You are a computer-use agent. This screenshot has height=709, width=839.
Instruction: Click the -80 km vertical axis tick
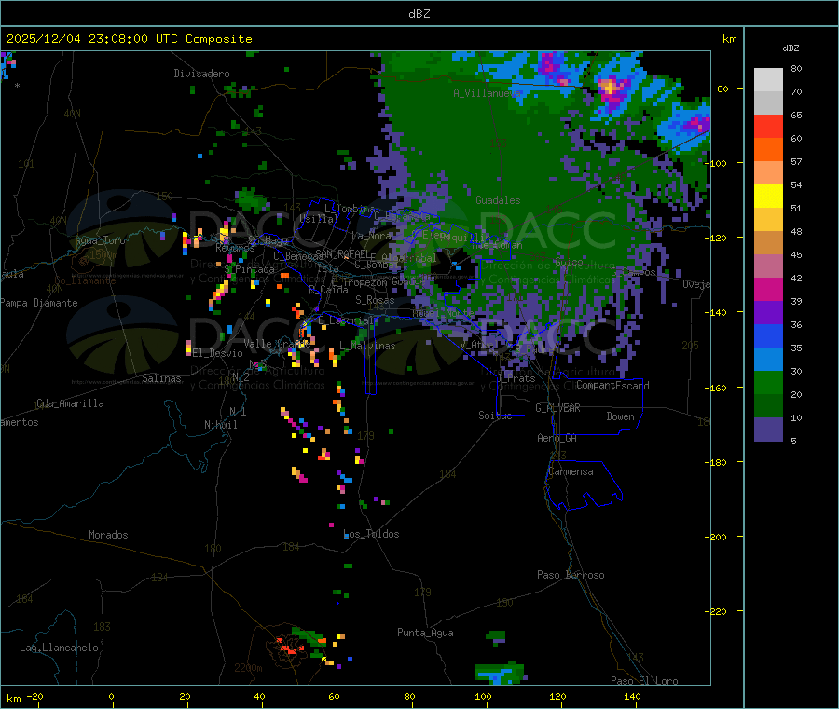pyautogui.click(x=719, y=89)
